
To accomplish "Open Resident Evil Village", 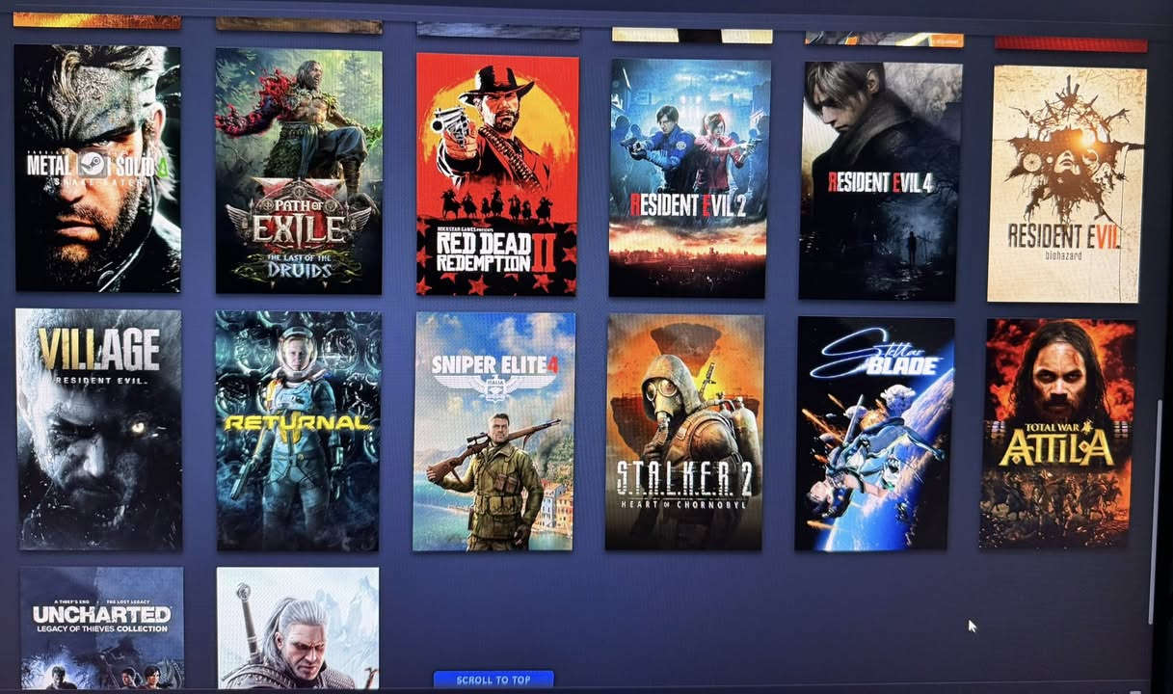I will pyautogui.click(x=96, y=431).
